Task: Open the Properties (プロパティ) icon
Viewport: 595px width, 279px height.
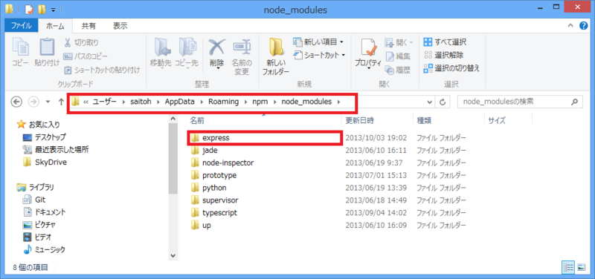Action: tap(368, 47)
